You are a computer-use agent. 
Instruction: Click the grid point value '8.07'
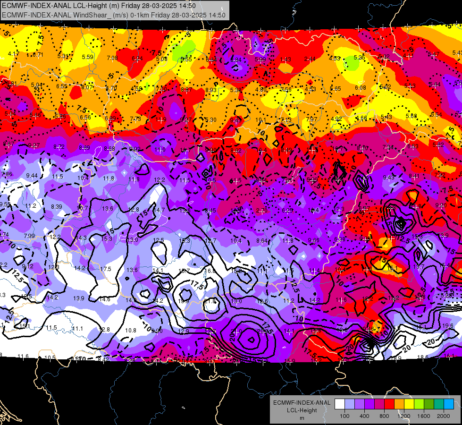pyautogui.click(x=87, y=87)
